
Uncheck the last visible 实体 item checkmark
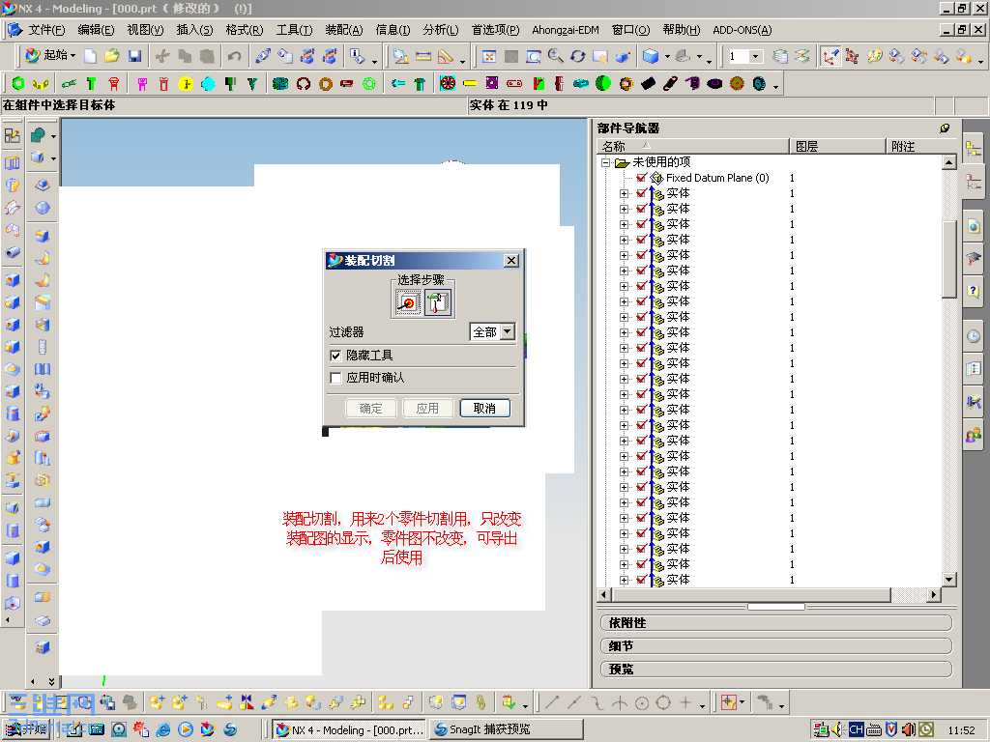[642, 580]
